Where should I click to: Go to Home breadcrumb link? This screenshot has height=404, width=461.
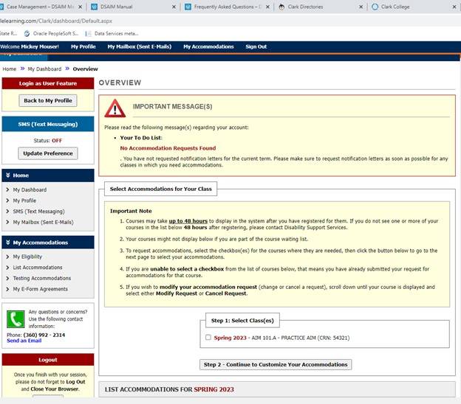tap(10, 69)
